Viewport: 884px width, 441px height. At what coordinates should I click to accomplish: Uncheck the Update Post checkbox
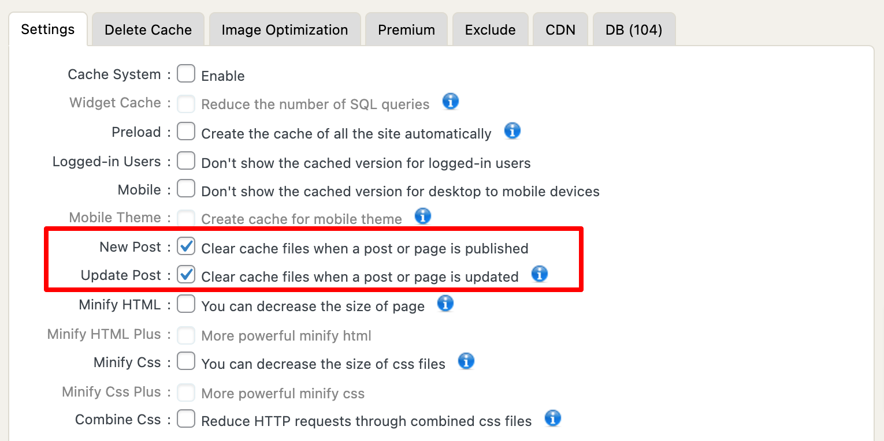(186, 274)
